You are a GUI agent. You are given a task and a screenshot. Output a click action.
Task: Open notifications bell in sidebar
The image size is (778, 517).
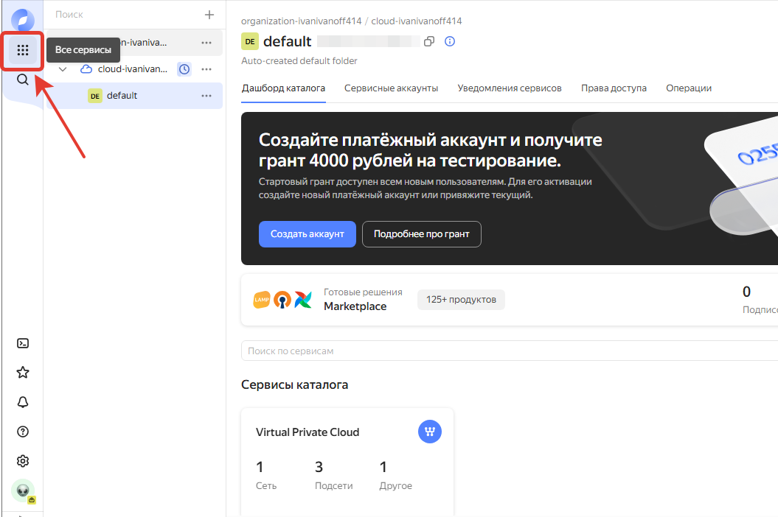23,402
